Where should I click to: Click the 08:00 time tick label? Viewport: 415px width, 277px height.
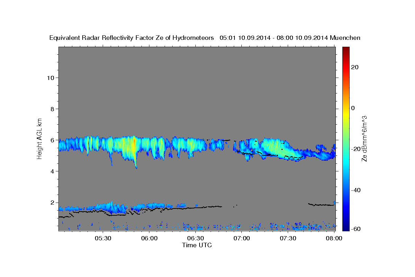tap(334, 238)
